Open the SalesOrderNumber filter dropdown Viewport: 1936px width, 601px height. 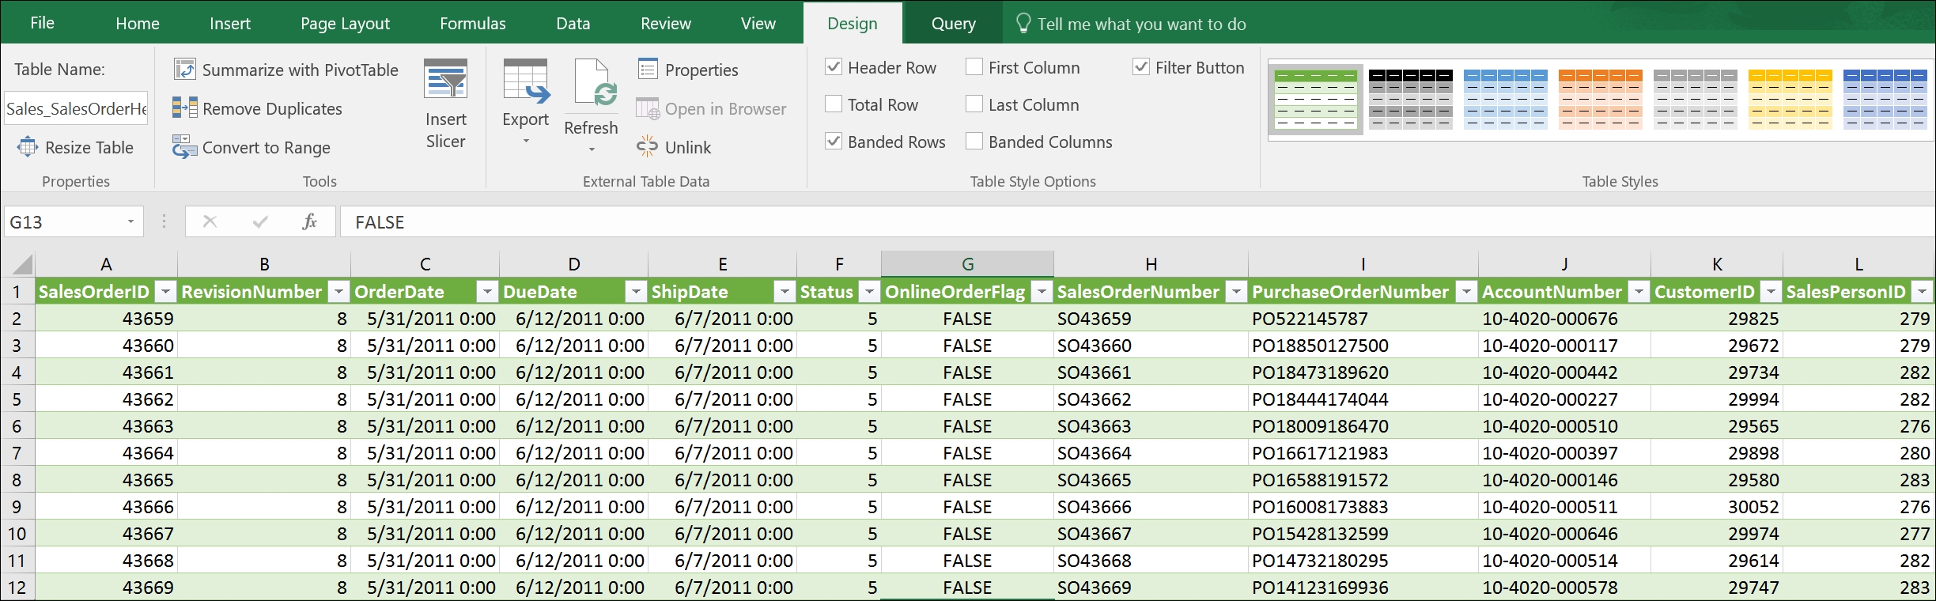pyautogui.click(x=1236, y=292)
